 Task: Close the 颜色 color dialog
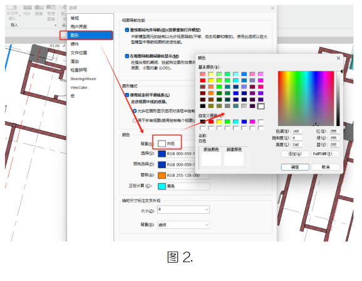click(x=338, y=58)
